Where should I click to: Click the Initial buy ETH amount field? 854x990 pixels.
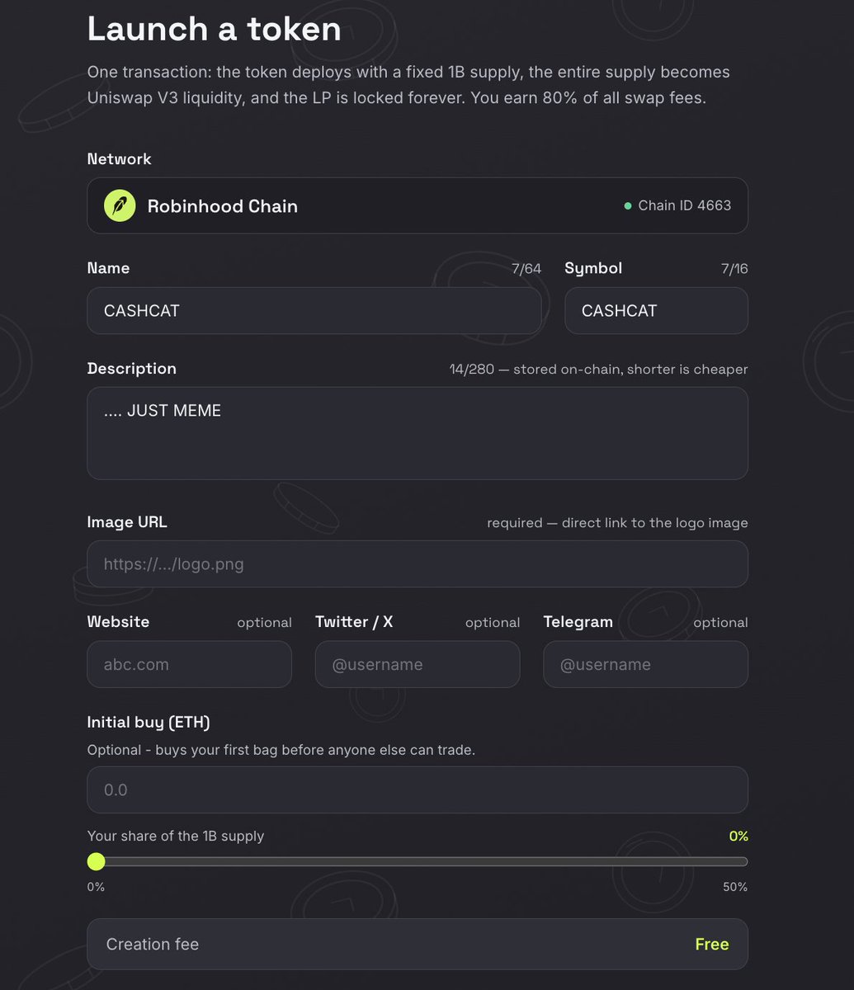(x=418, y=790)
